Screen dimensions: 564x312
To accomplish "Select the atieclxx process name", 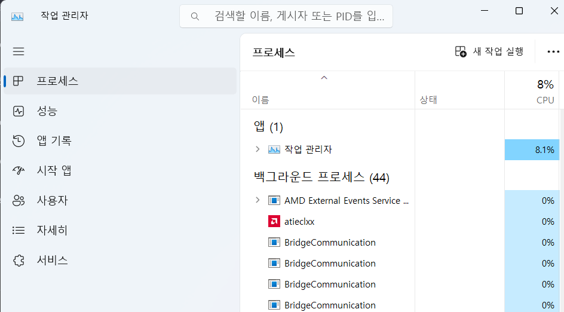I will click(x=299, y=222).
